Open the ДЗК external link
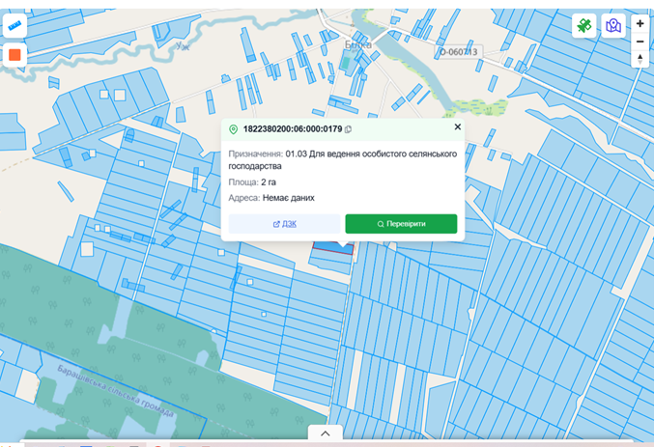 tap(284, 224)
